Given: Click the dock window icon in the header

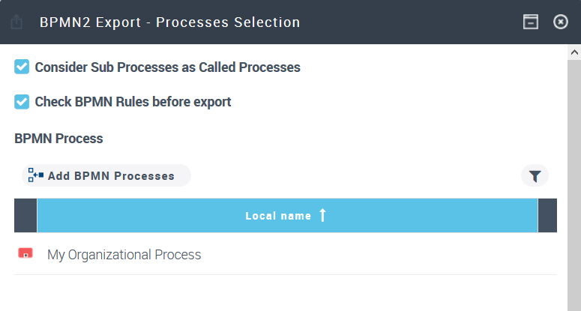Looking at the screenshot, I should pyautogui.click(x=531, y=22).
